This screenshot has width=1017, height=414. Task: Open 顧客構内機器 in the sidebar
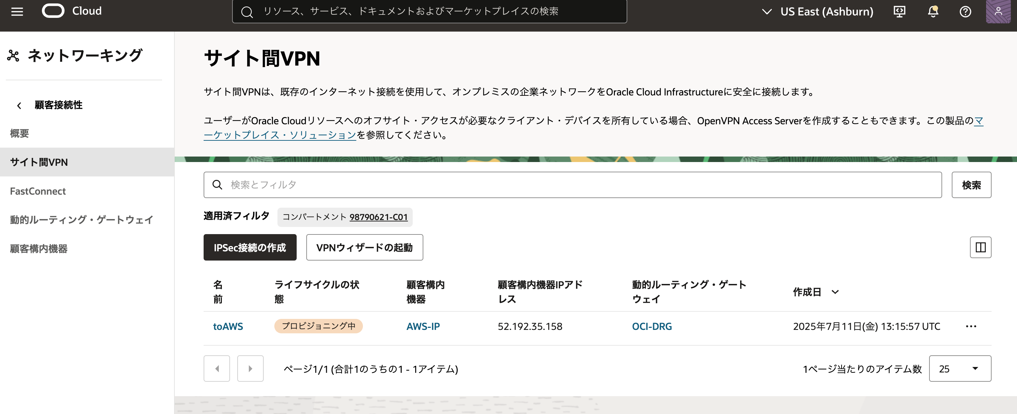point(39,249)
